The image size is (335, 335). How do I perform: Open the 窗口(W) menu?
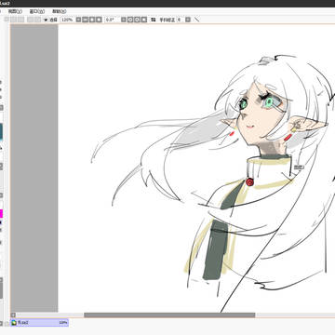(x=37, y=11)
